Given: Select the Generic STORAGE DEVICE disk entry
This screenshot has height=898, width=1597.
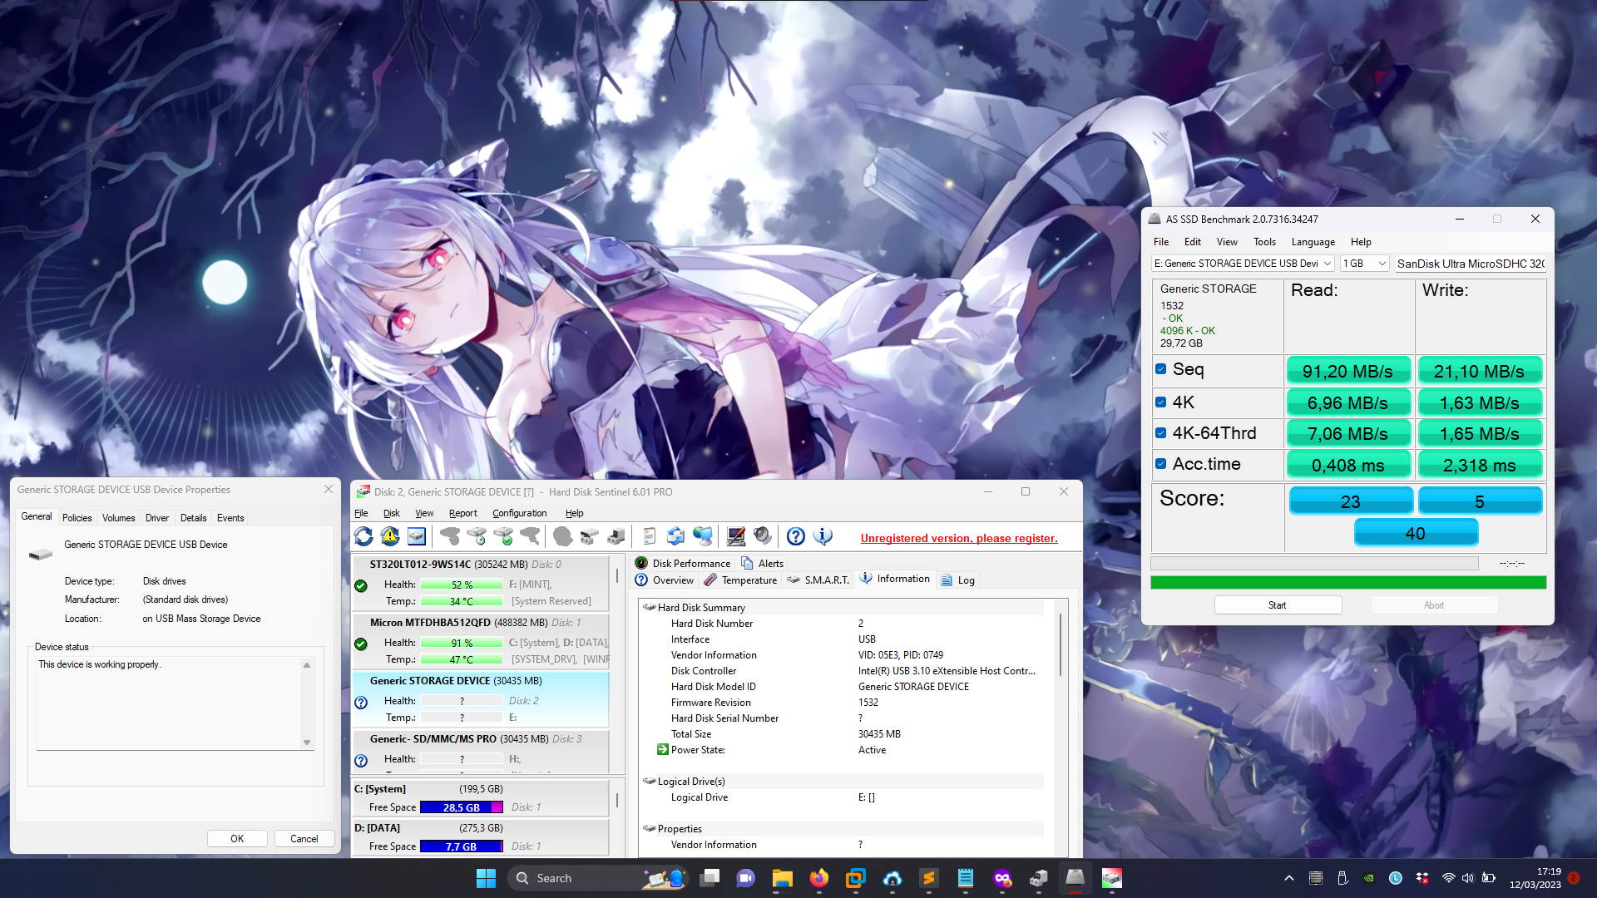Looking at the screenshot, I should pyautogui.click(x=481, y=698).
